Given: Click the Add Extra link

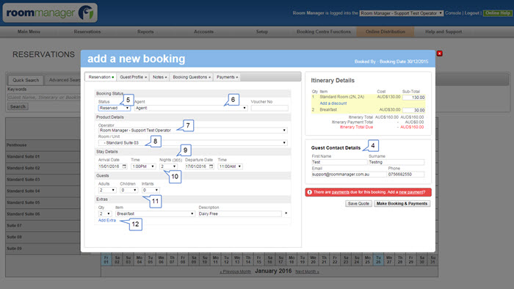Looking at the screenshot, I should click(107, 220).
